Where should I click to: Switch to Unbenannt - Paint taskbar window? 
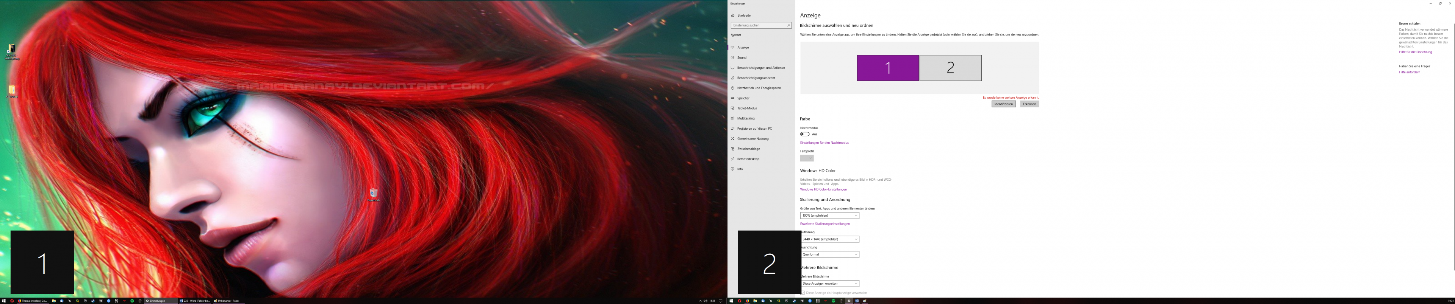click(x=229, y=301)
